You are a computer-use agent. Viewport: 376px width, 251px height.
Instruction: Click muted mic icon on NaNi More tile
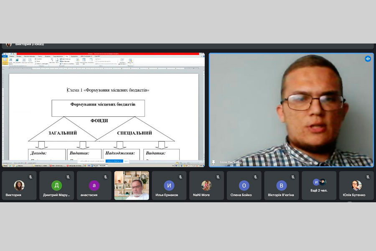point(218,177)
